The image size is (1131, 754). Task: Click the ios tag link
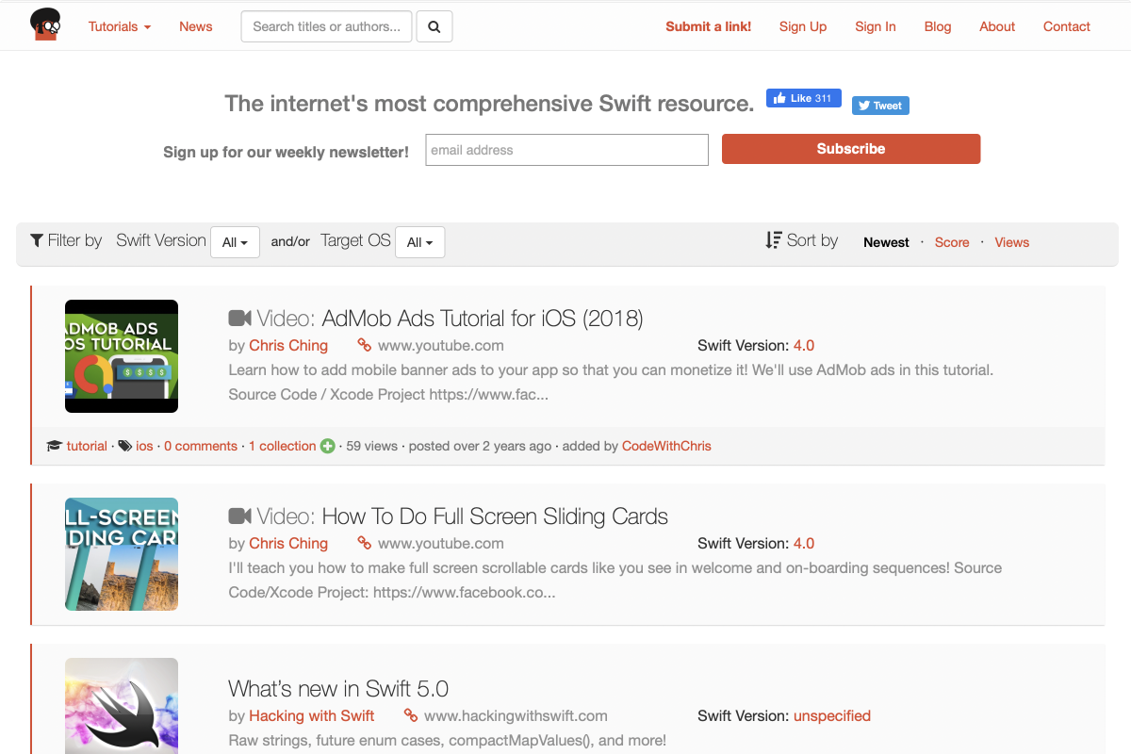coord(144,446)
